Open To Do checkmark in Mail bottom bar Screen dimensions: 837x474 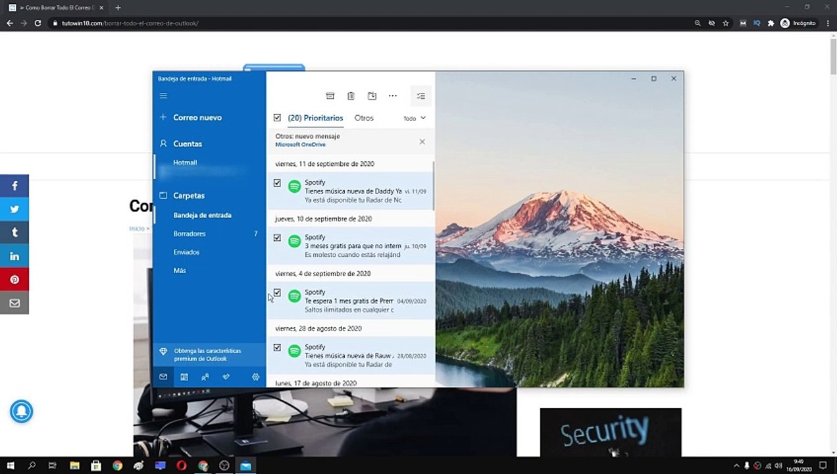(226, 377)
